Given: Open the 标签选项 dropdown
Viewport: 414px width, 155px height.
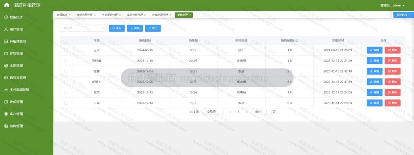Looking at the screenshot, I should click(x=404, y=15).
